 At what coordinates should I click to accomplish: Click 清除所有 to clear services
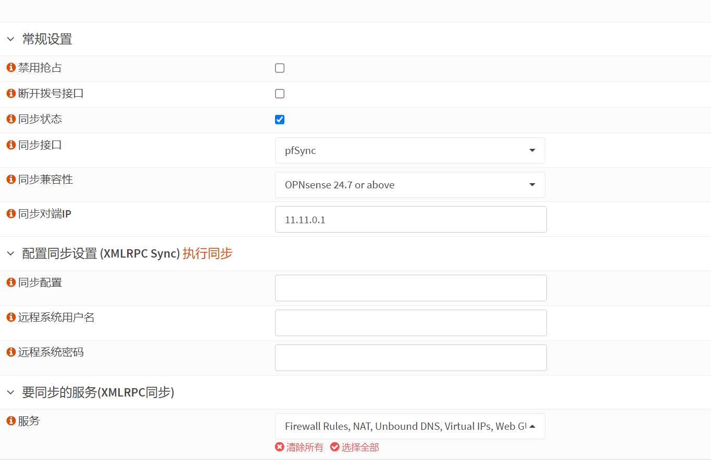pyautogui.click(x=300, y=448)
